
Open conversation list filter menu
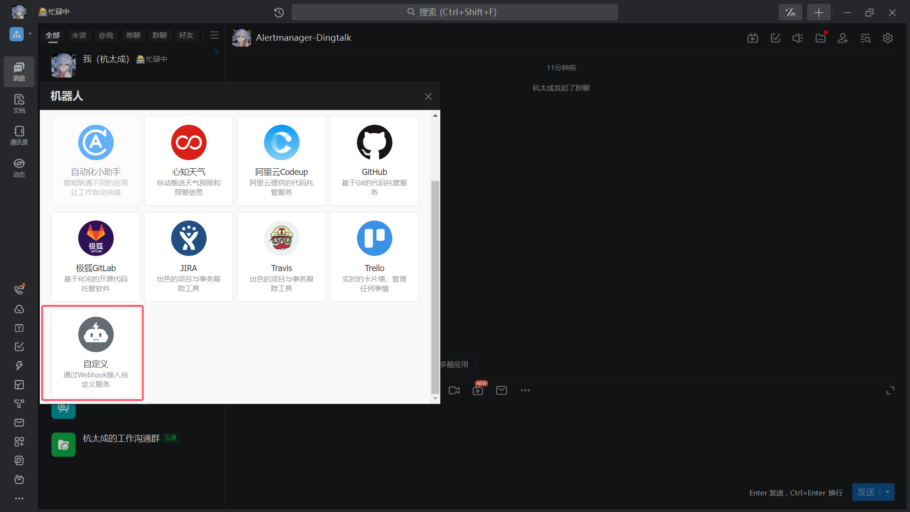(x=214, y=36)
